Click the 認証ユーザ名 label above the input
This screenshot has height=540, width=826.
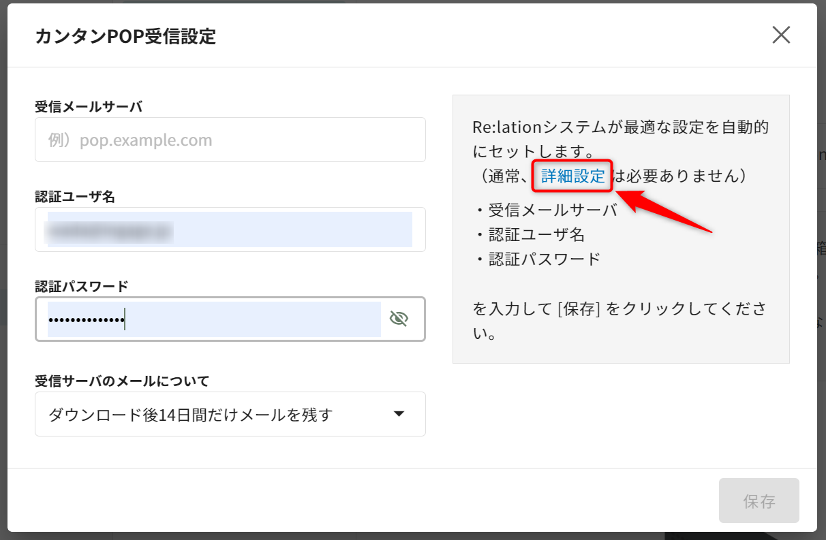75,197
